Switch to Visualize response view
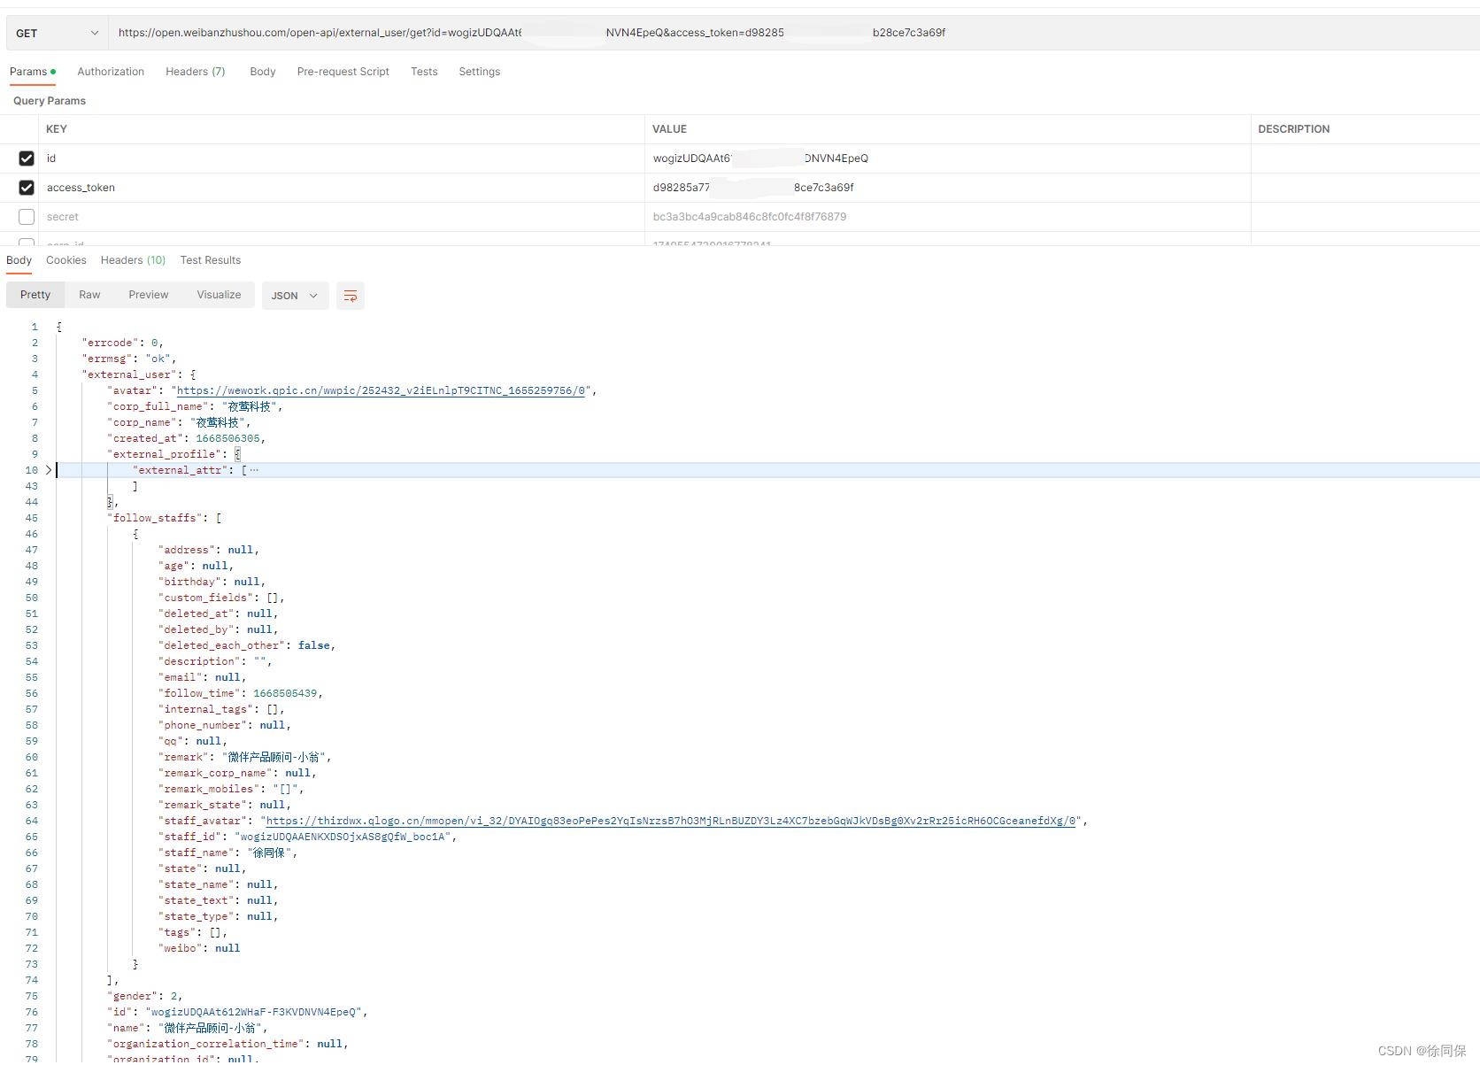The width and height of the screenshot is (1480, 1065). pyautogui.click(x=219, y=295)
